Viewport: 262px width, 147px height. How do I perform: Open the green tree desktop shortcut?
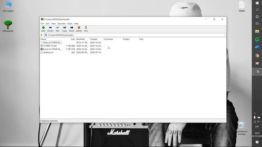(8, 26)
